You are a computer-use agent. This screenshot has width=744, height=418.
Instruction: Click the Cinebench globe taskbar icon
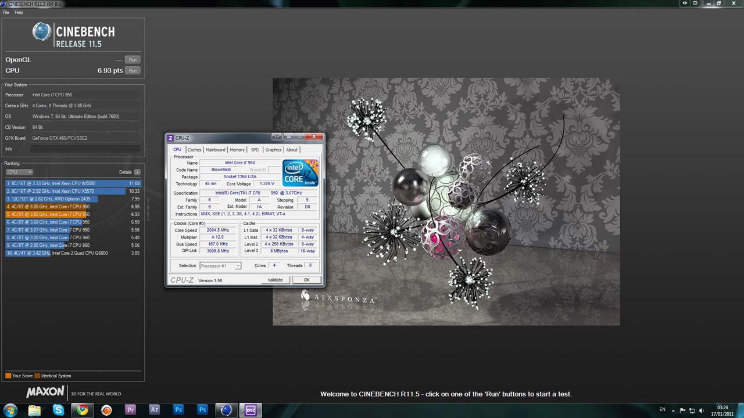click(x=226, y=410)
